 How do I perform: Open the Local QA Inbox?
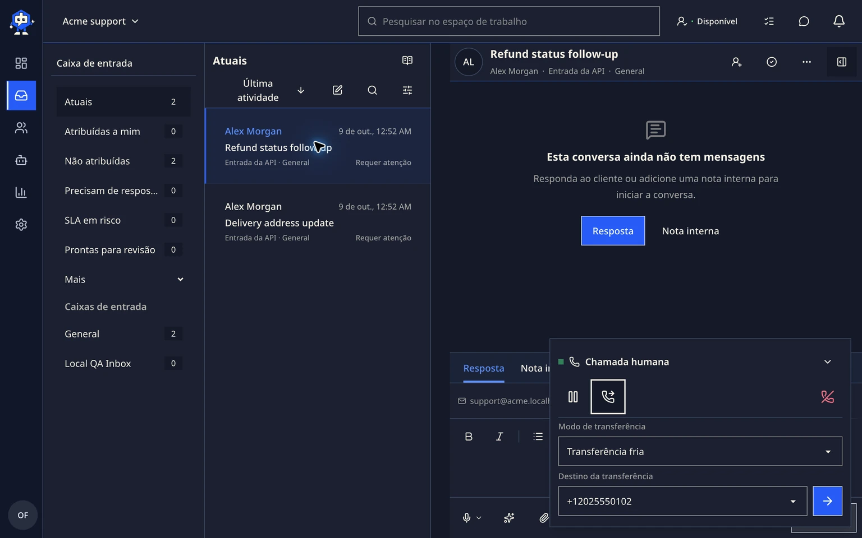point(123,364)
